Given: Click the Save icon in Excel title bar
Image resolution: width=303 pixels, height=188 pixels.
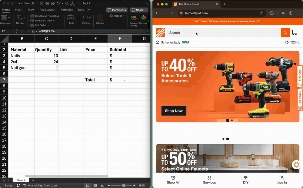Looking at the screenshot, I should click(x=47, y=3).
